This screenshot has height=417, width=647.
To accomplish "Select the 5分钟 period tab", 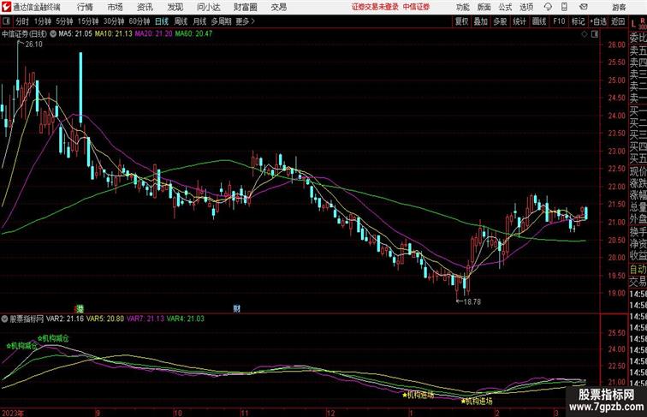I will [64, 21].
